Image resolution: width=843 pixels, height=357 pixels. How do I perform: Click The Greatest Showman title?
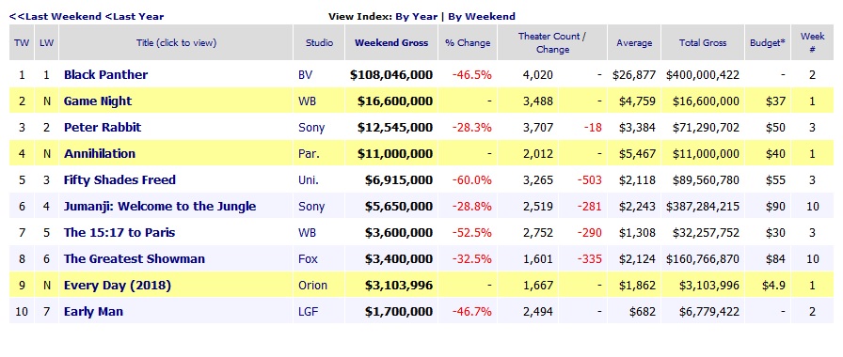(x=134, y=258)
